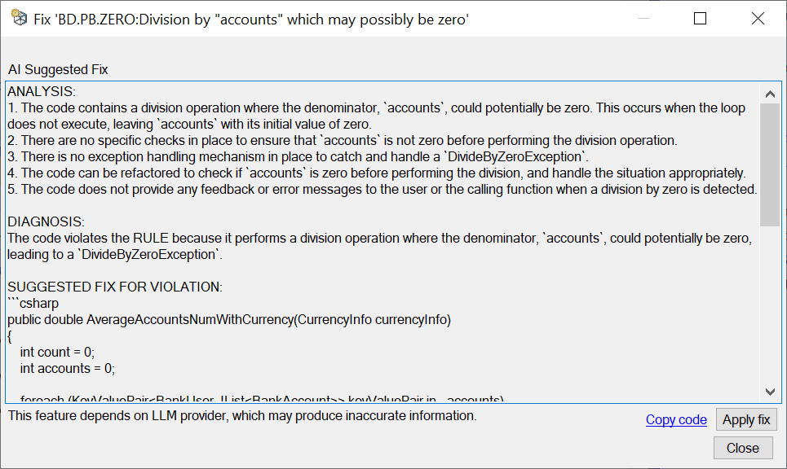Click the SUGGESTED FIX FOR VIOLATION: line
Viewport: 787px width, 469px height.
click(x=115, y=287)
